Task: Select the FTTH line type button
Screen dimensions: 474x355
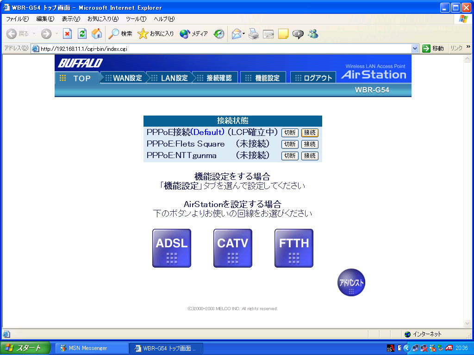Action: (294, 248)
